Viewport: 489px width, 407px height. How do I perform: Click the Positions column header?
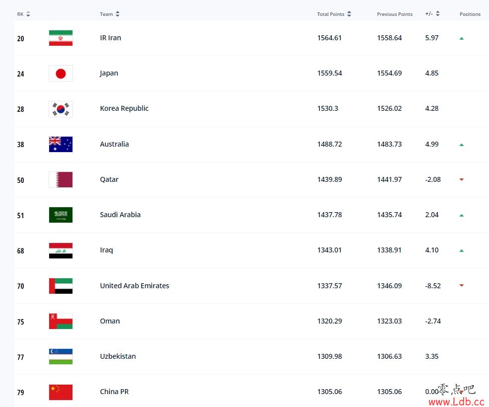tap(470, 14)
